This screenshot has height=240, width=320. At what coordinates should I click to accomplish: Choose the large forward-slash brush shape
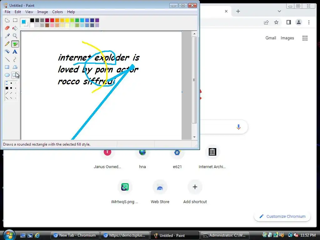[x=7, y=93]
